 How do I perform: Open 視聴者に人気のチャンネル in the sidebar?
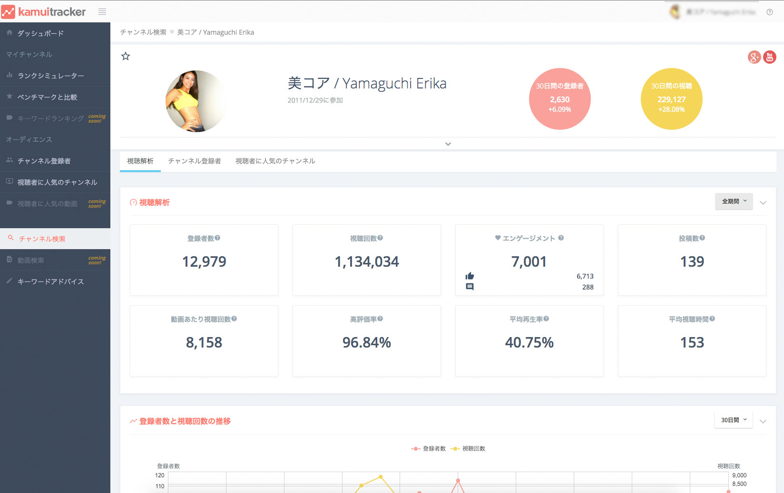pyautogui.click(x=55, y=182)
